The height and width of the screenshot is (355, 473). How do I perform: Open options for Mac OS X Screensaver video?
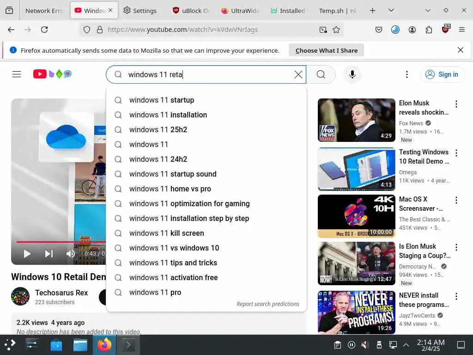(456, 200)
